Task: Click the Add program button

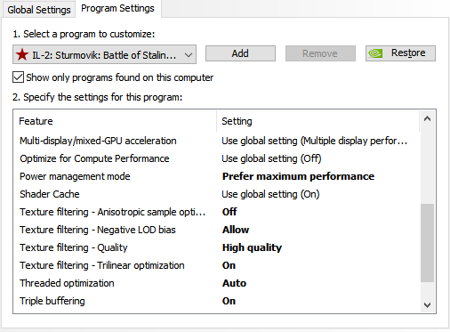Action: click(x=240, y=53)
